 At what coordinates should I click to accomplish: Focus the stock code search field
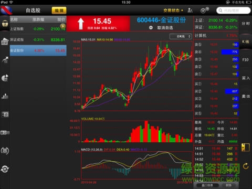click(x=234, y=10)
